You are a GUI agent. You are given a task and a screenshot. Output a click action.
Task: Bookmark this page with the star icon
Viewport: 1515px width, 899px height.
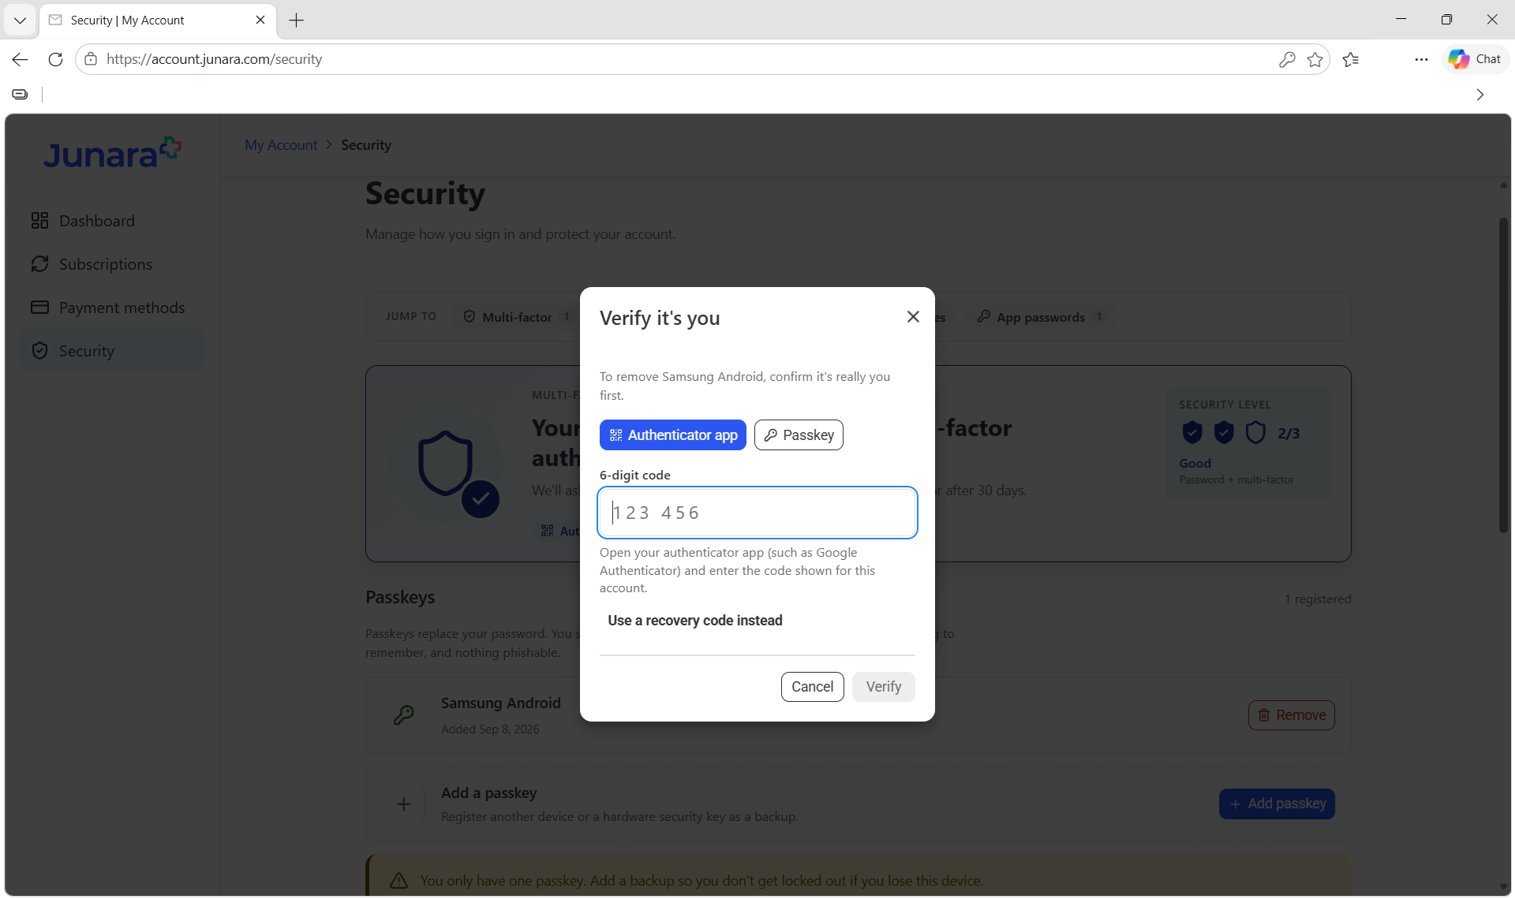pyautogui.click(x=1315, y=59)
